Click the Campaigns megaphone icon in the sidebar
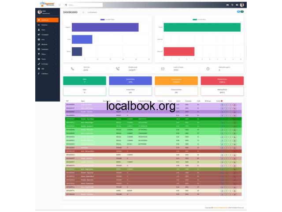Image resolution: width=282 pixels, height=212 pixels. (x=39, y=34)
